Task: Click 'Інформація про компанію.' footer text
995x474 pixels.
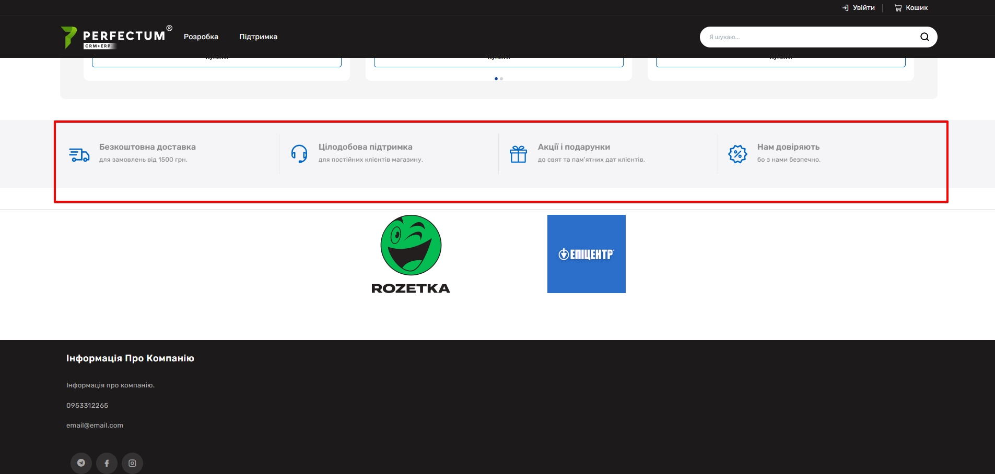Action: click(110, 385)
